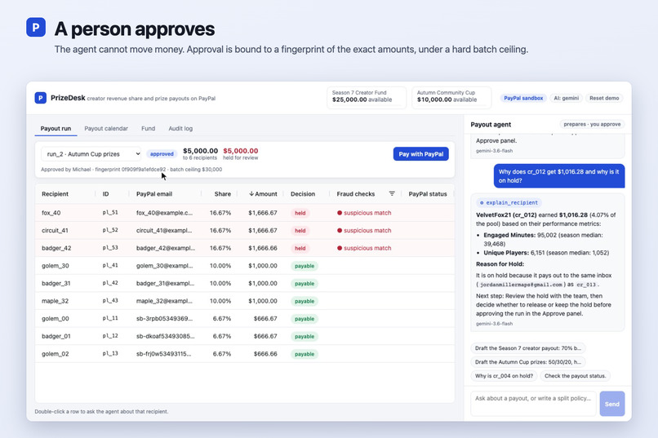
Task: Click the AI: gemini badge
Action: point(566,98)
